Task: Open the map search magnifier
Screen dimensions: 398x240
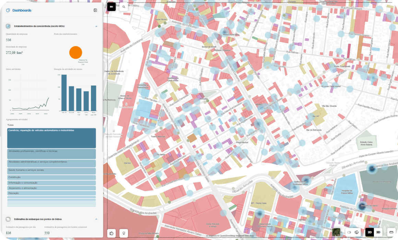Action: 124,7
